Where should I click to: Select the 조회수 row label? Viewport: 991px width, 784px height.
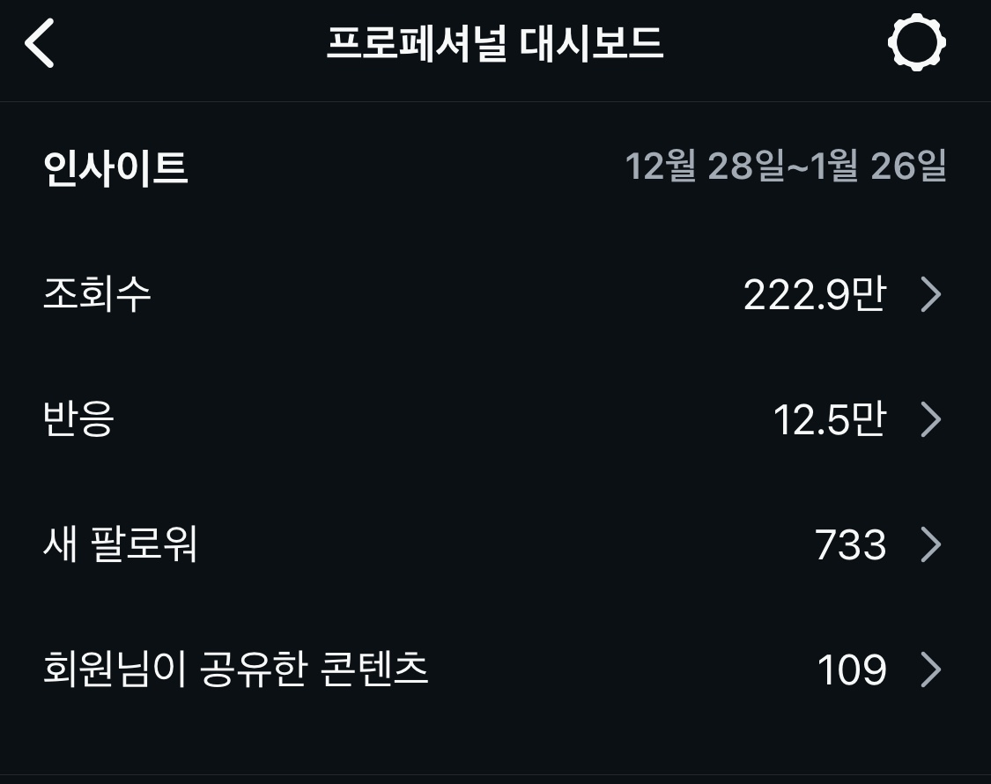coord(97,293)
